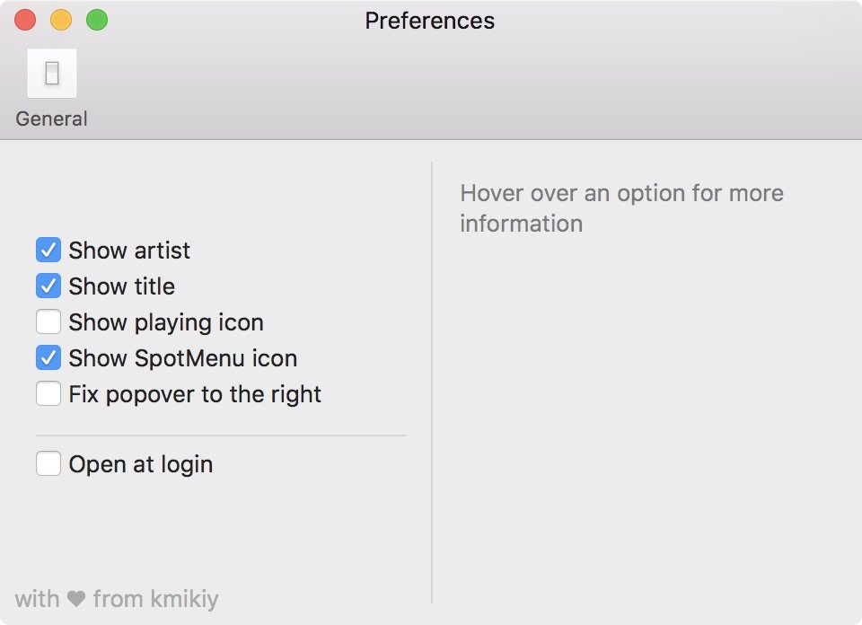Enable the Show playing icon checkbox
The image size is (862, 625).
coord(48,321)
